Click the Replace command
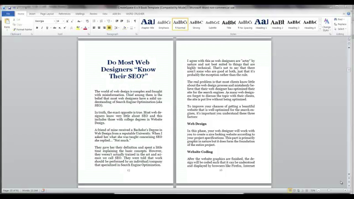354x199 pixels. coord(340,24)
